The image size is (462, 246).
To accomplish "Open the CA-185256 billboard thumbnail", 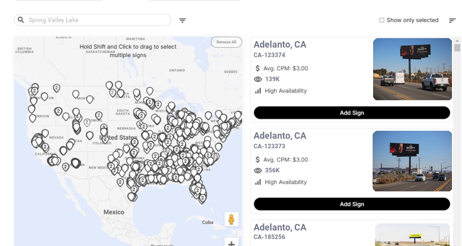I will (412, 234).
